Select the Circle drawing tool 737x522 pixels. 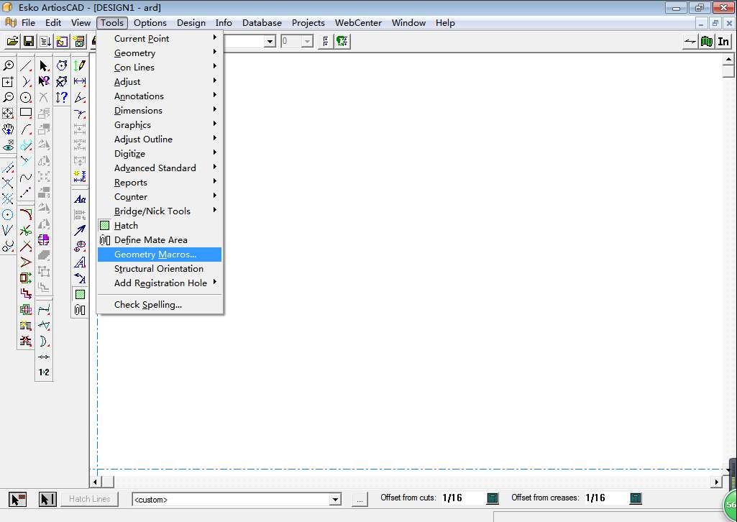click(26, 98)
